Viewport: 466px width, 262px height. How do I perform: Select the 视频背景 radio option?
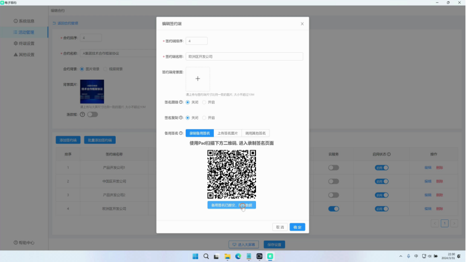(x=113, y=69)
